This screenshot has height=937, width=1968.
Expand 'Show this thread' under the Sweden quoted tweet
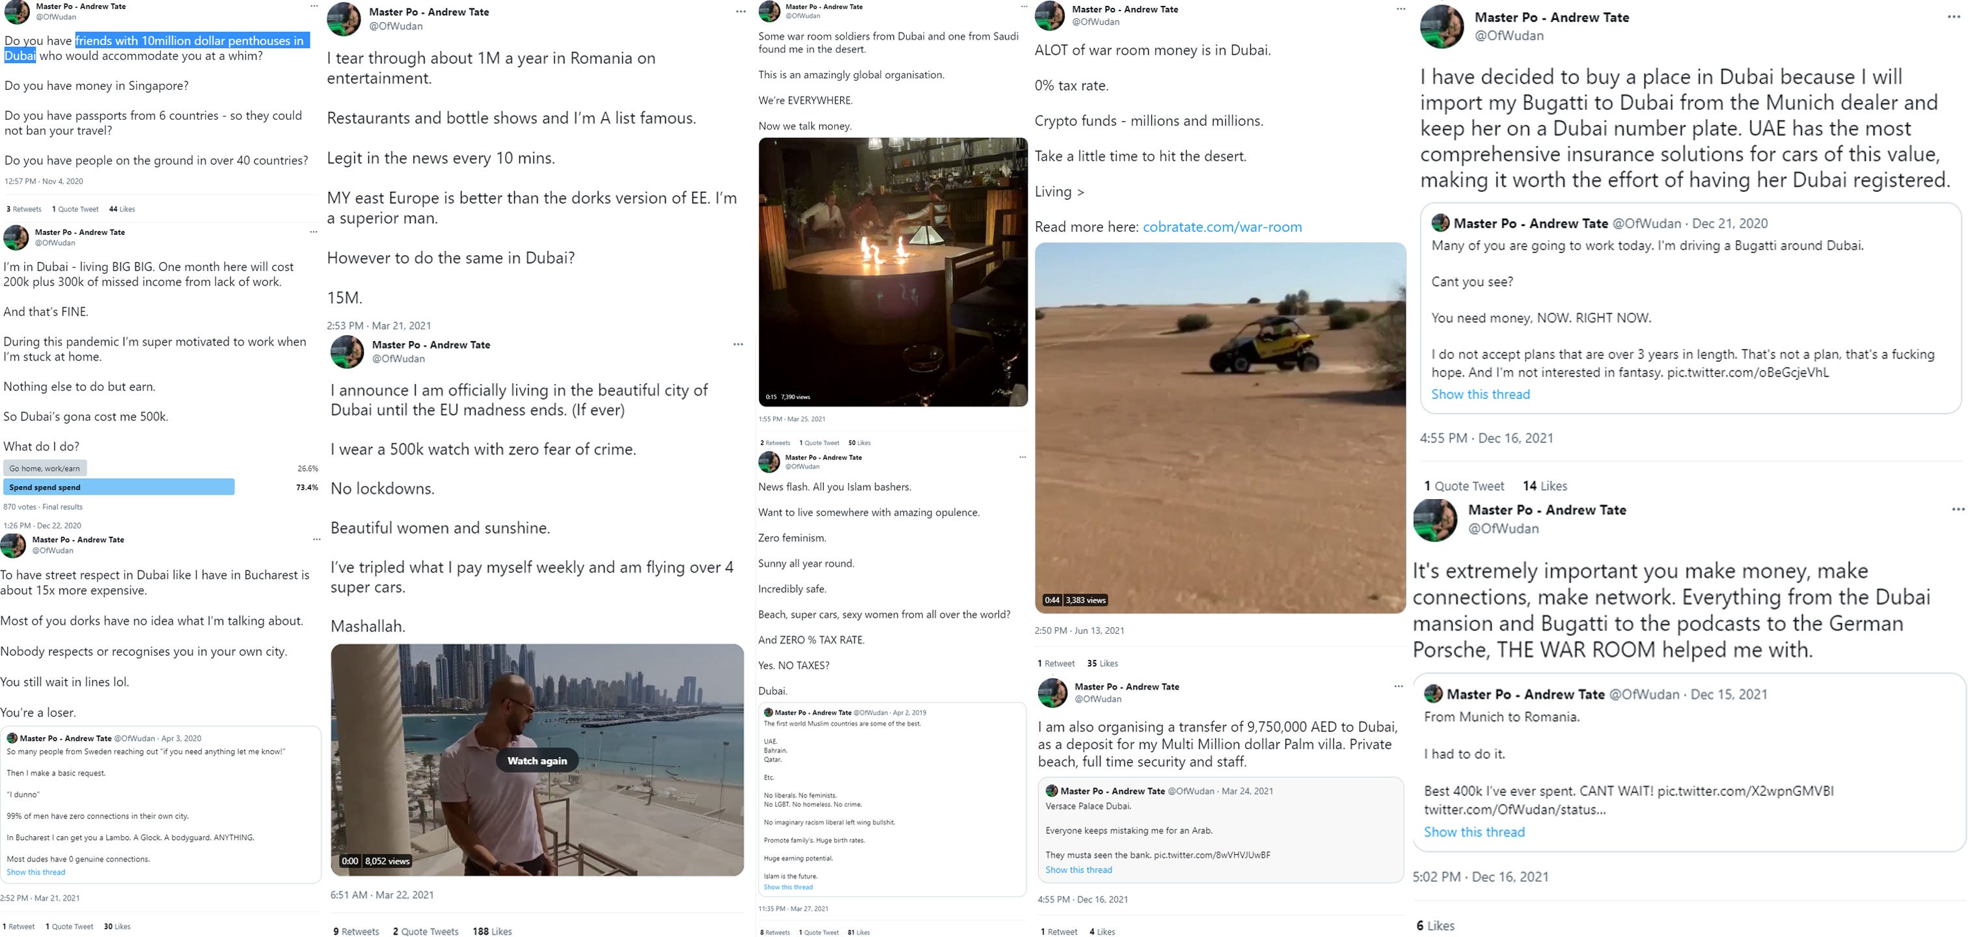click(x=36, y=872)
